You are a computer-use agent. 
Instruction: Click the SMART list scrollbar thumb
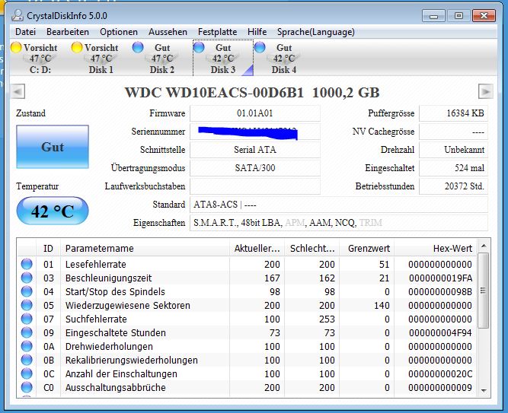coord(484,291)
